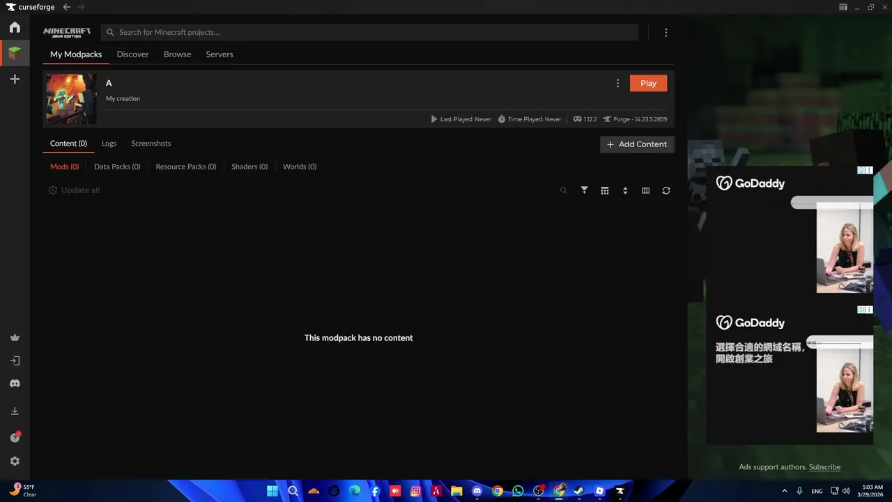The width and height of the screenshot is (892, 502).
Task: Open the Discover tab
Action: [133, 54]
